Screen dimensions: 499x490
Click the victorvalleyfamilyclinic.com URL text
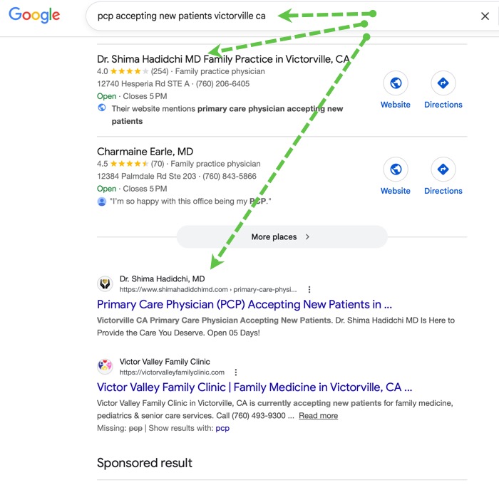click(x=172, y=372)
